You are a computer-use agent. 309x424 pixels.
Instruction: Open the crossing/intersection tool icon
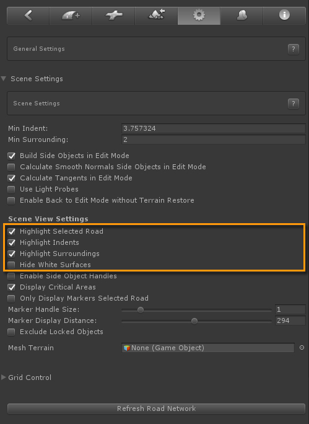(113, 15)
